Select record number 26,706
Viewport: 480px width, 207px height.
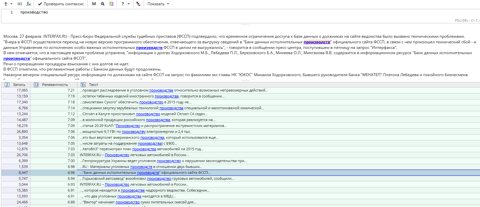(x=22, y=155)
